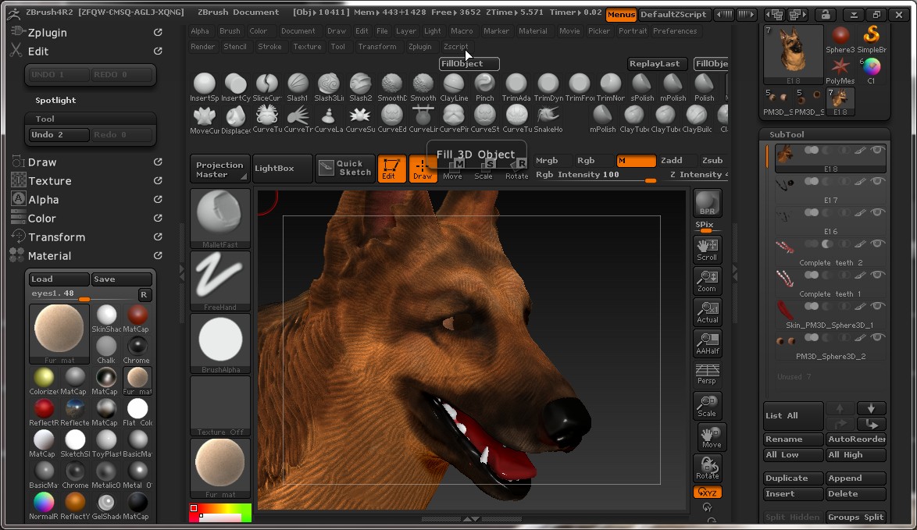This screenshot has width=917, height=530.
Task: Set canvas to Actual size
Action: (707, 313)
